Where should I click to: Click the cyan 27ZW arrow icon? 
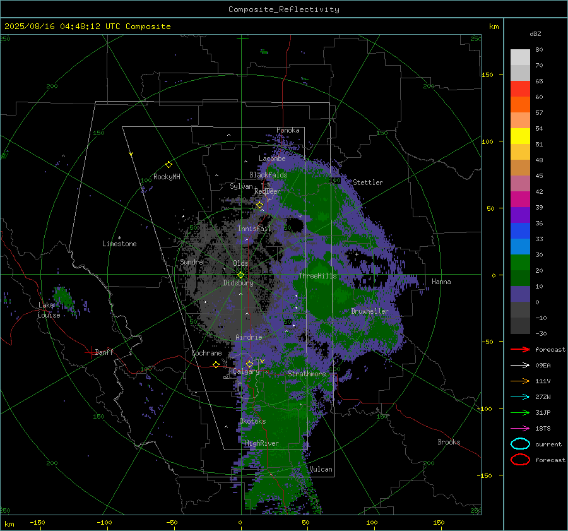tap(520, 397)
